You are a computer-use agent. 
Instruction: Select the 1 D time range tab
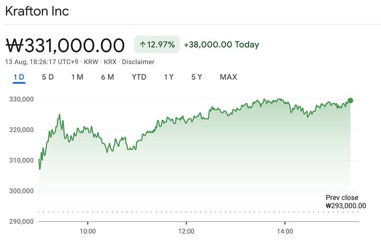19,77
